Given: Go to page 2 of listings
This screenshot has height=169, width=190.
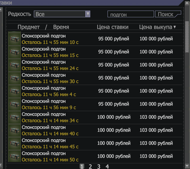Looking at the screenshot, I should [90, 167].
